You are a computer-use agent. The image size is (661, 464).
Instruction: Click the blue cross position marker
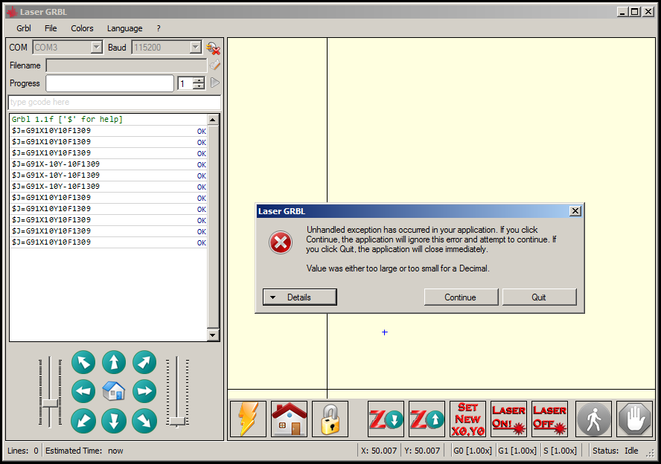(384, 332)
